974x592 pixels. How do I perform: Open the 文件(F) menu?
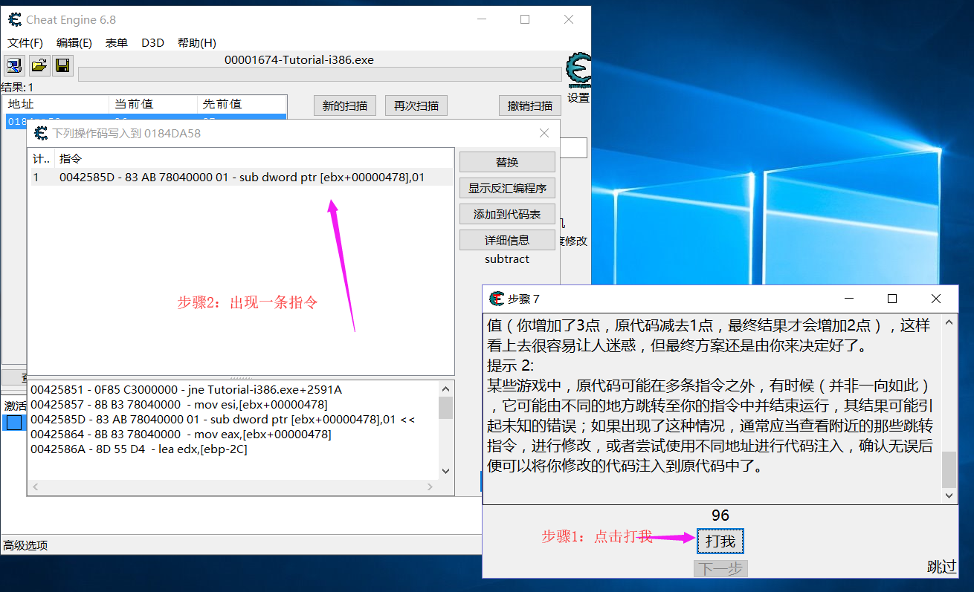(x=25, y=42)
